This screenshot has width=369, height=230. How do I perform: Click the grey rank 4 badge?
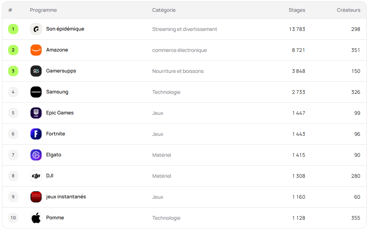[x=13, y=92]
